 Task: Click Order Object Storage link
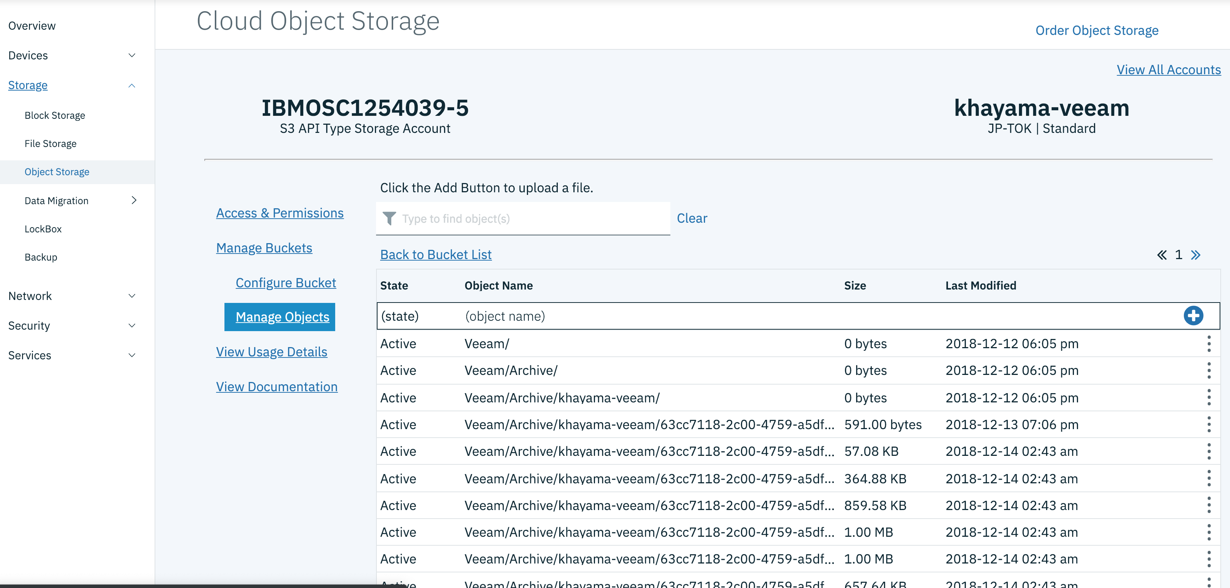click(x=1096, y=30)
